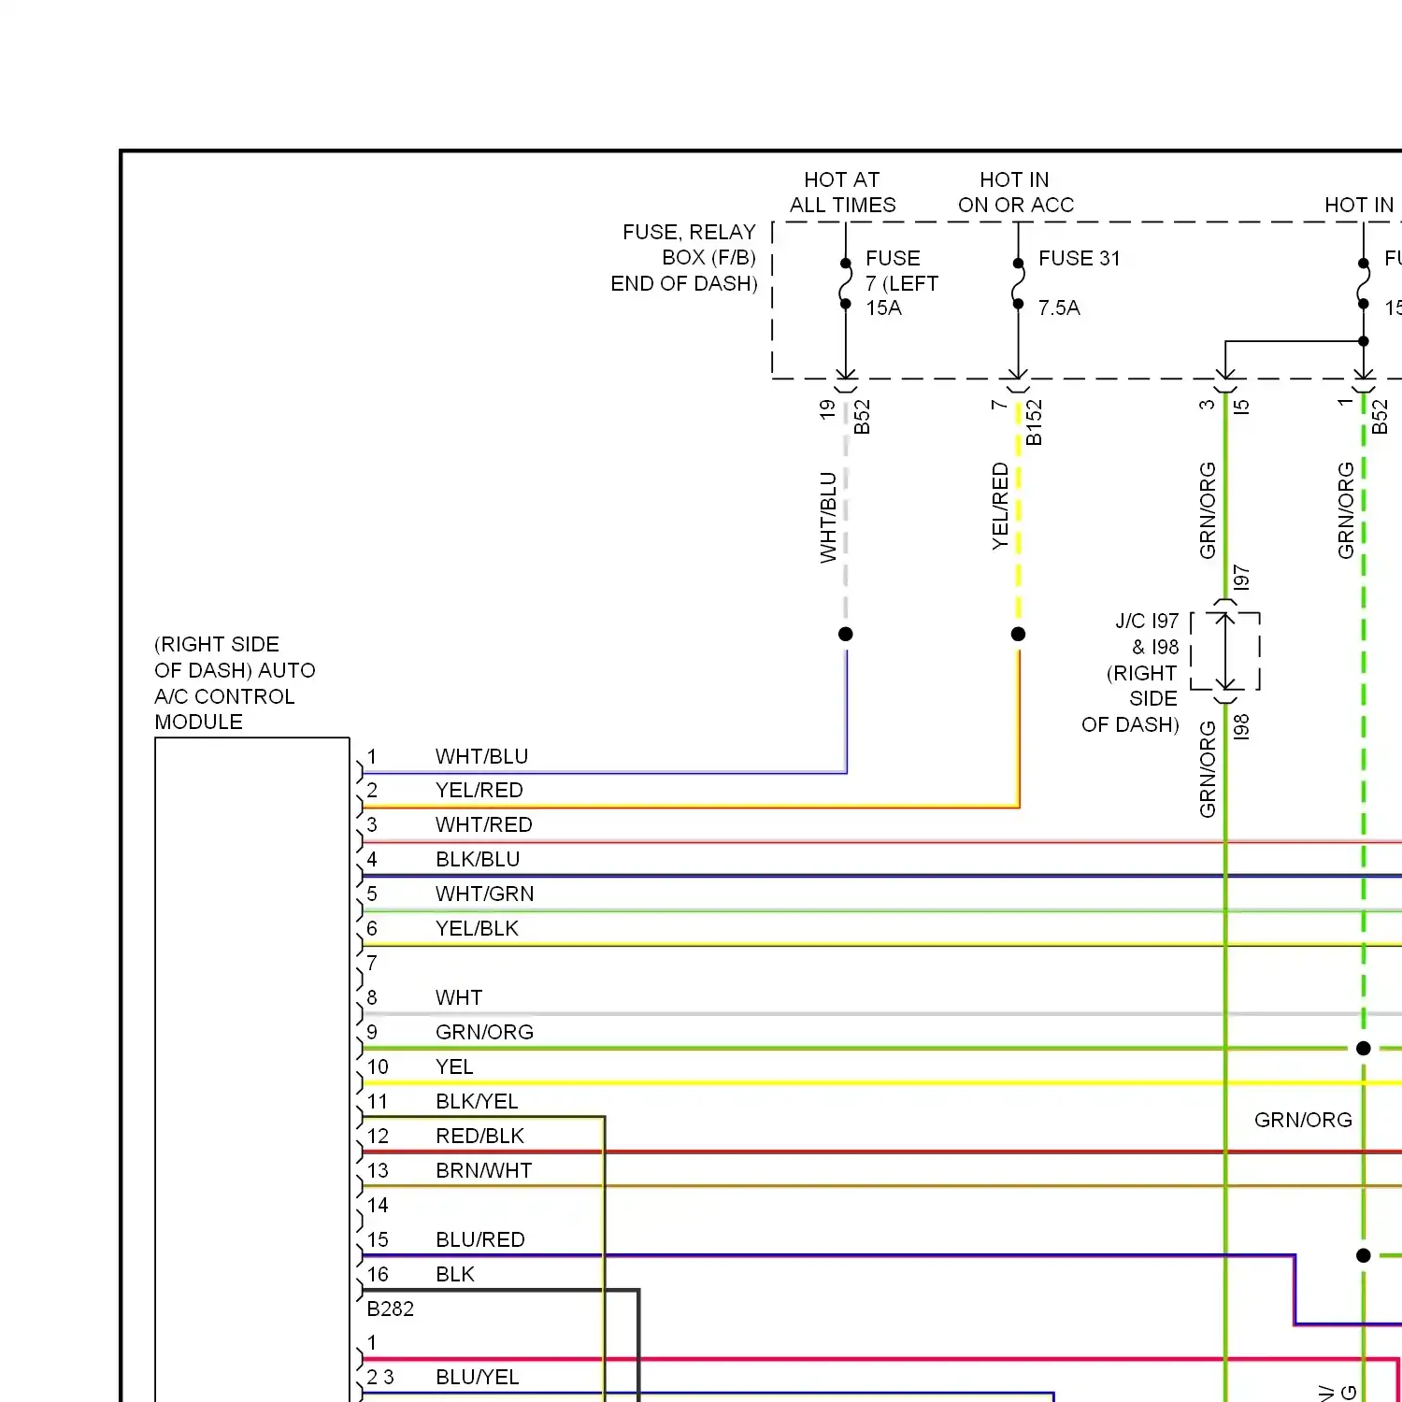
Task: Select pin 3 WHT/RED label
Action: (484, 824)
